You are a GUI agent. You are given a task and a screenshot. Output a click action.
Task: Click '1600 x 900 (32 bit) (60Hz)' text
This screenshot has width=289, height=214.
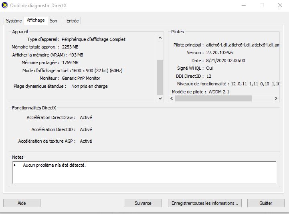click(97, 71)
